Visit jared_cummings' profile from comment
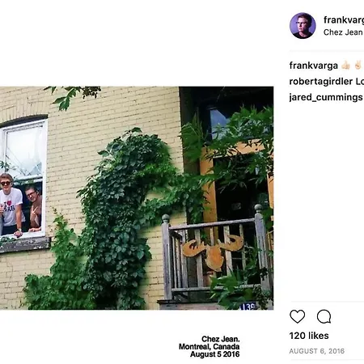This screenshot has height=364, width=364. coord(326,97)
